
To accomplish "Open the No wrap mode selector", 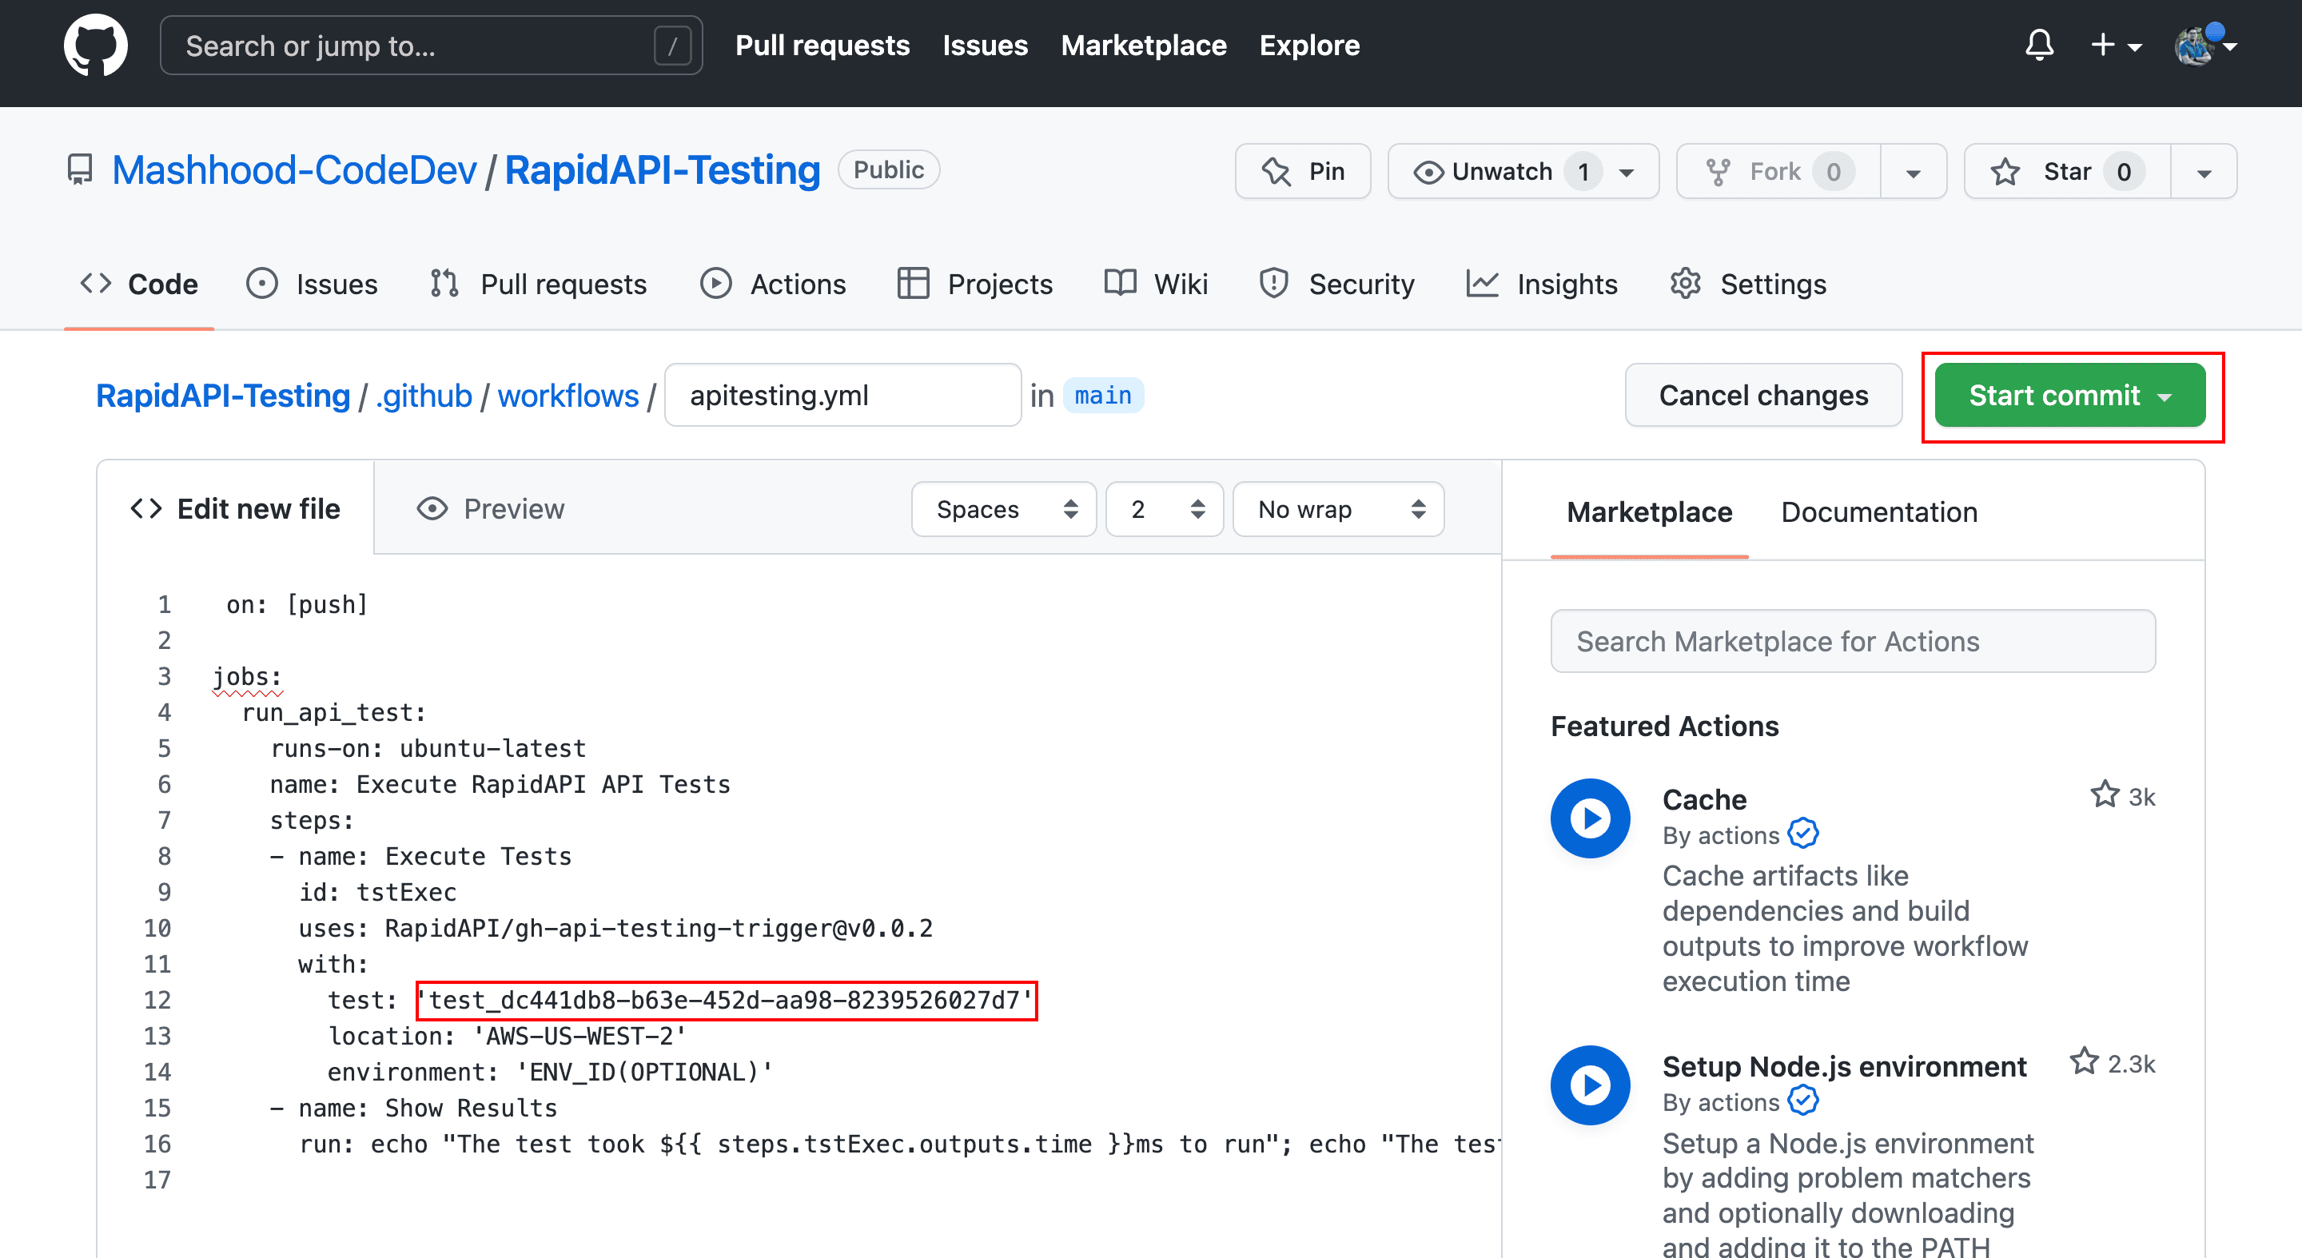I will click(x=1338, y=509).
